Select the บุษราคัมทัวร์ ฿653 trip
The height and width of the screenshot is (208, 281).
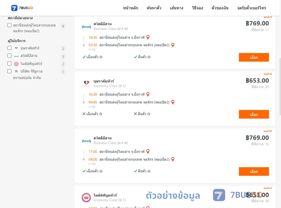pyautogui.click(x=254, y=114)
